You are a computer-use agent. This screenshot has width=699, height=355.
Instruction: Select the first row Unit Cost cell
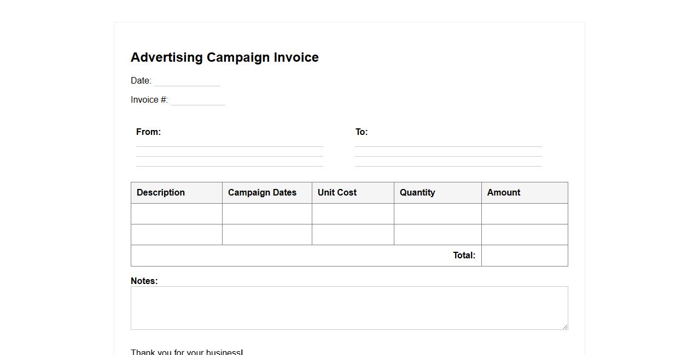click(353, 214)
